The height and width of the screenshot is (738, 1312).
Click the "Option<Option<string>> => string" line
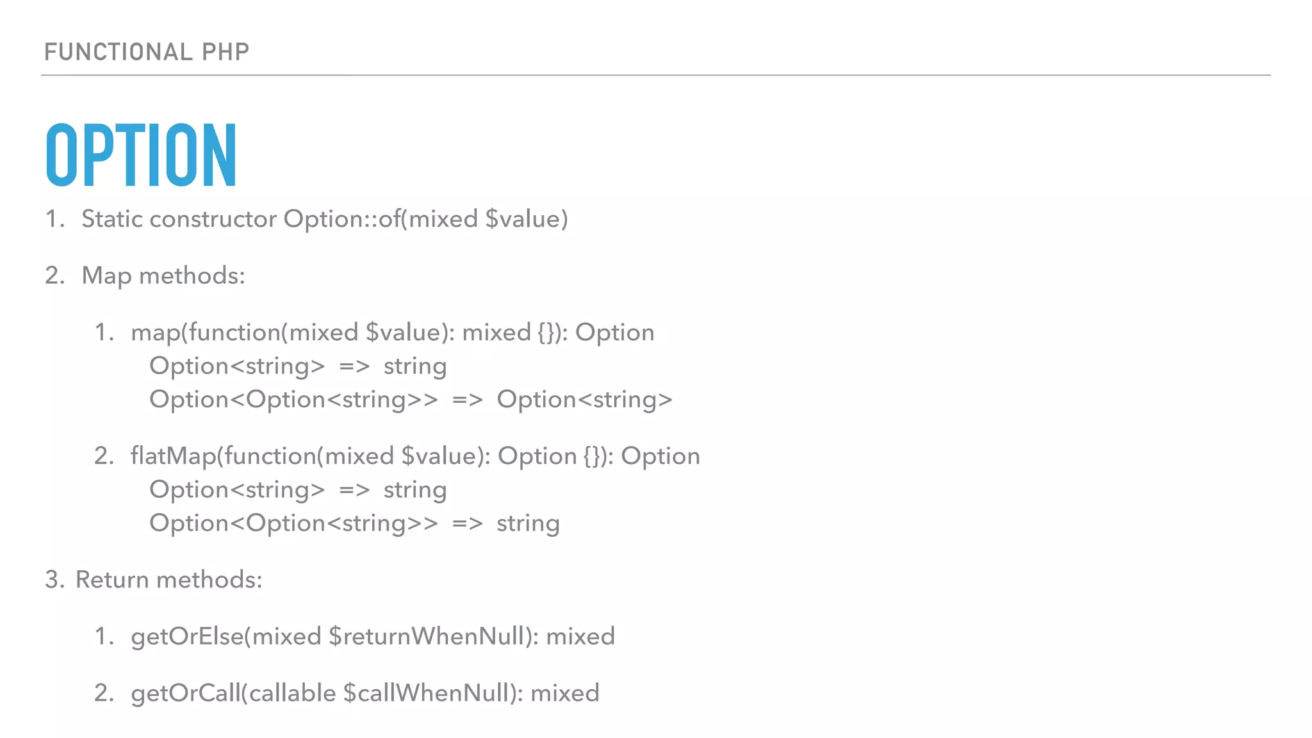click(354, 523)
